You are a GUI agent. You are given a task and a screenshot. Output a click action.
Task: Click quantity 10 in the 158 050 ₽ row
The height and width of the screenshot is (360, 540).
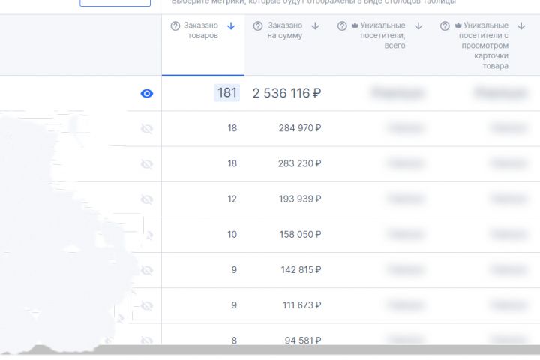[232, 235]
